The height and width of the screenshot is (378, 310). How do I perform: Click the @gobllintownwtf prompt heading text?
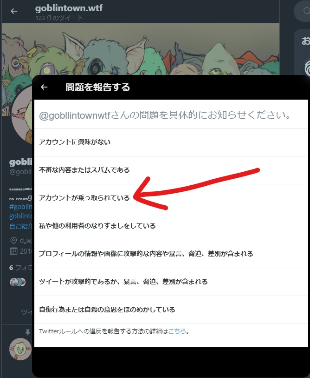coord(165,115)
